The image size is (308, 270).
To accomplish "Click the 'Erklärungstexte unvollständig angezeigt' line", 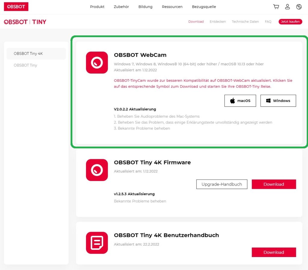I will coord(193,122).
